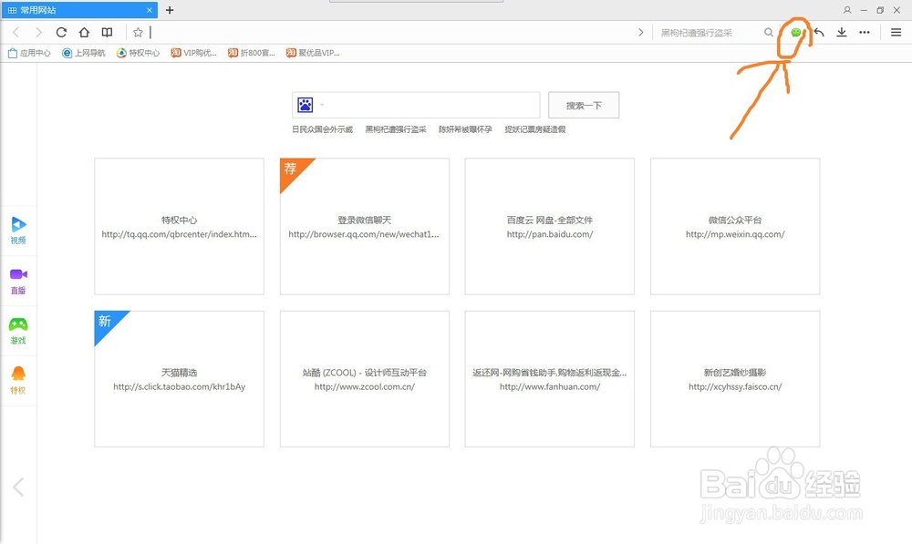The image size is (912, 544).
Task: Click the magnifier search icon
Action: [x=768, y=33]
